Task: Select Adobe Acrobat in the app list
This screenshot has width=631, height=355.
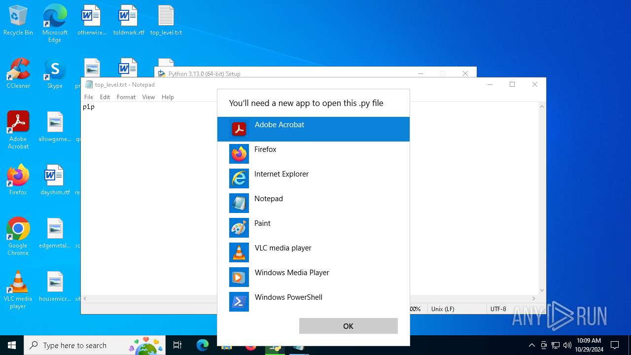Action: [x=313, y=129]
